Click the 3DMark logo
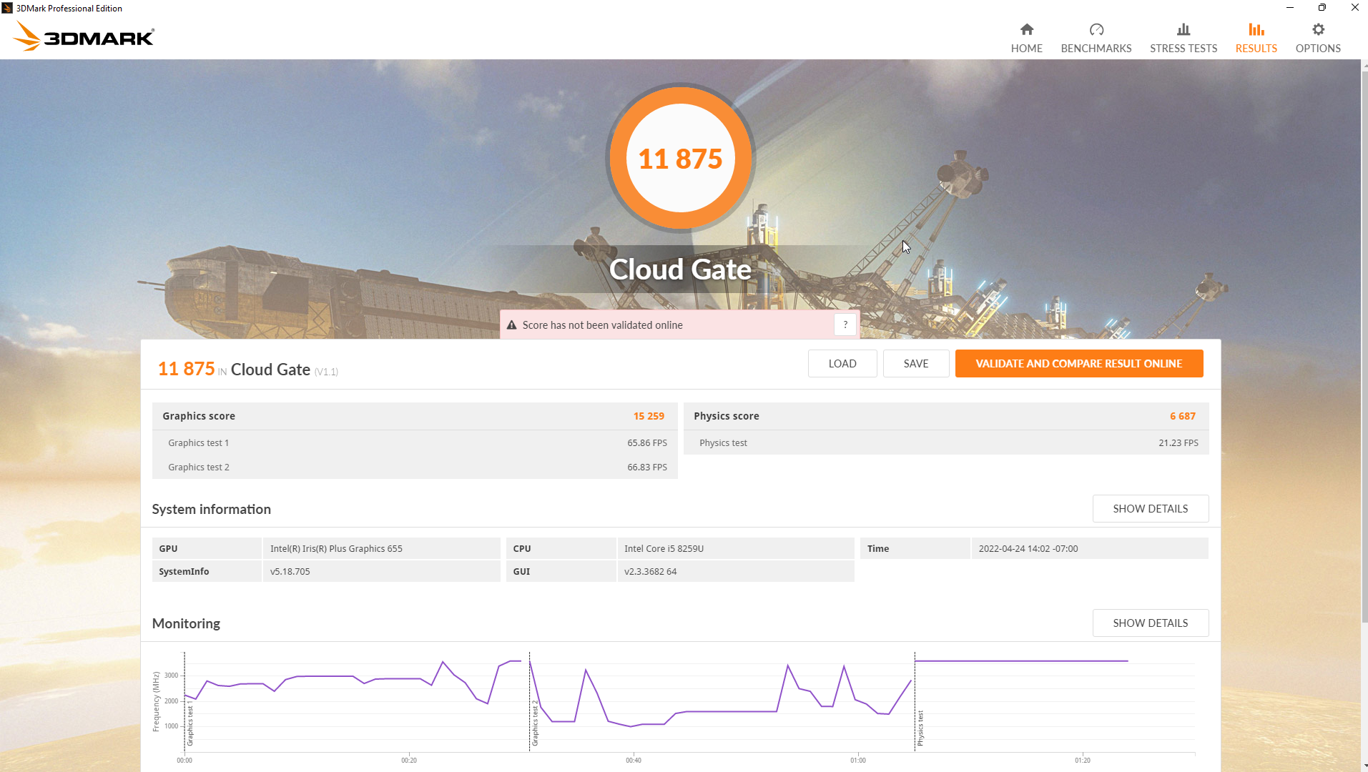1368x772 pixels. [84, 36]
